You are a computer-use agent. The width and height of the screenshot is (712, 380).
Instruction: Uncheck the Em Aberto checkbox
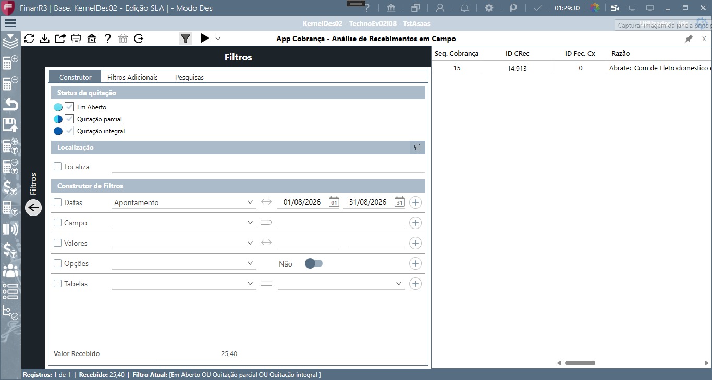[x=69, y=107]
